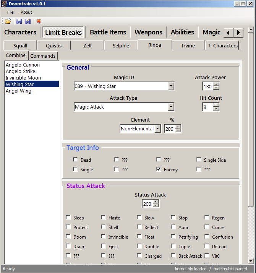Click the Save floppy disk icon
The image size is (256, 273).
[x=19, y=21]
